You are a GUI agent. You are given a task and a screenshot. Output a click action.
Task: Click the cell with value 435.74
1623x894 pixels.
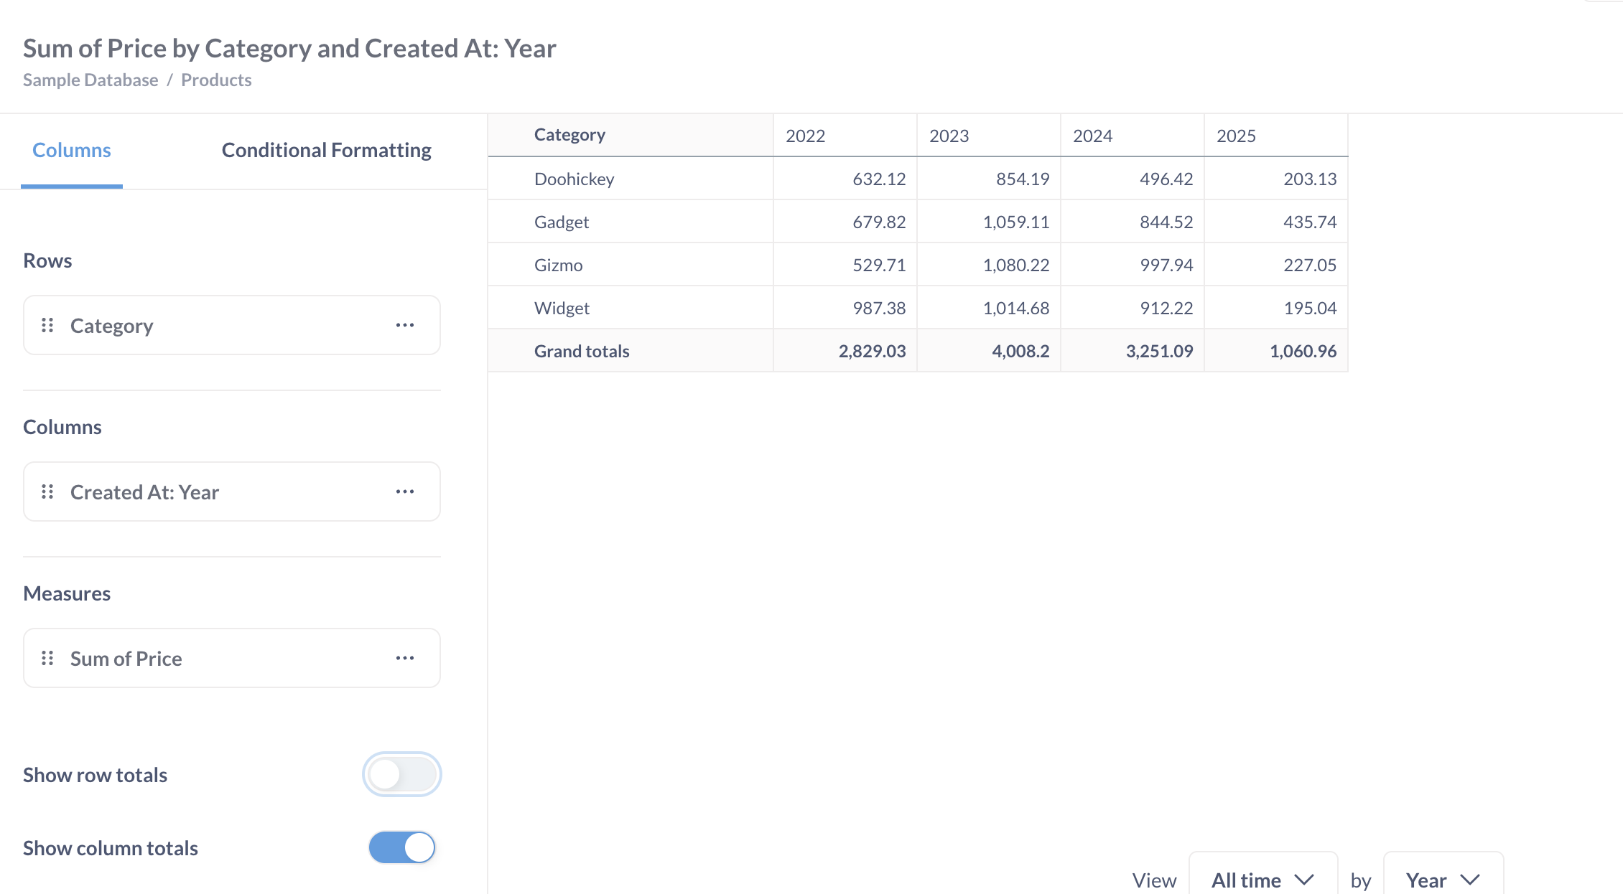(x=1276, y=222)
